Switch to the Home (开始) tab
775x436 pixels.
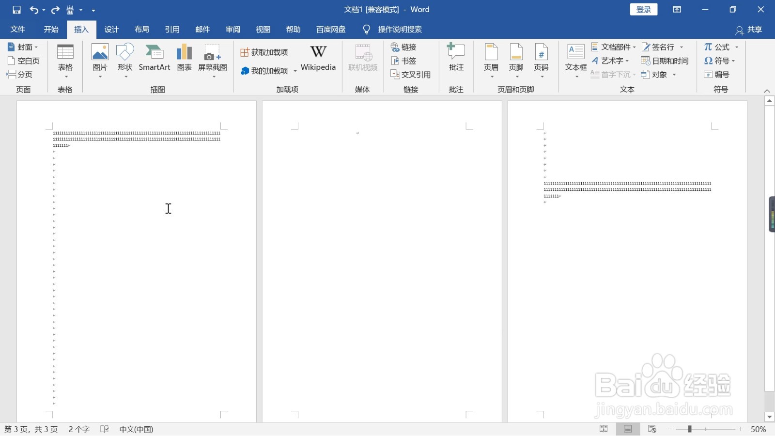pos(51,29)
